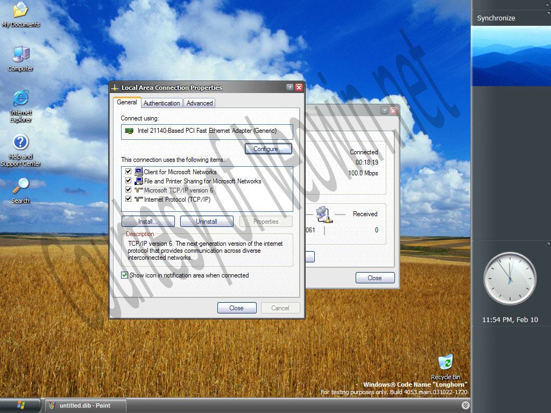Viewport: 551px width, 413px height.
Task: Uncheck Client for Microsoft Networks
Action: tap(128, 172)
